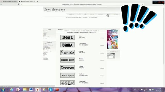Download the Voruca font
The image size is (165, 92).
pos(102,61)
